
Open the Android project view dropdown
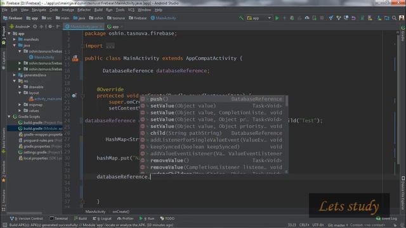point(20,27)
